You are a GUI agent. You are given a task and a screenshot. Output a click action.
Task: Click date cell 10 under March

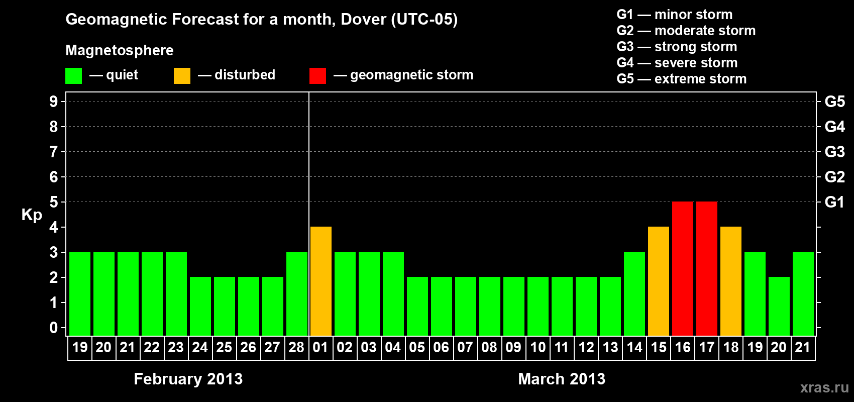[538, 348]
